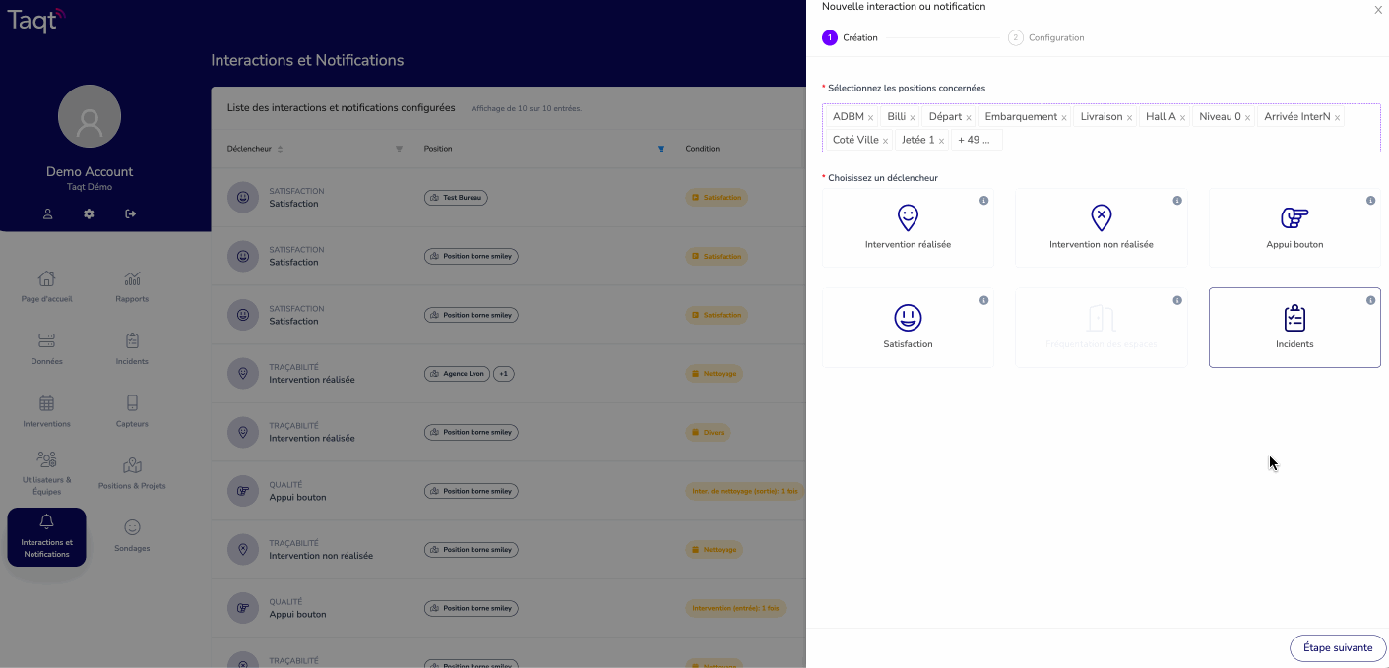Image resolution: width=1389 pixels, height=668 pixels.
Task: Show info for Intervention réalisée trigger card
Action: point(983,201)
